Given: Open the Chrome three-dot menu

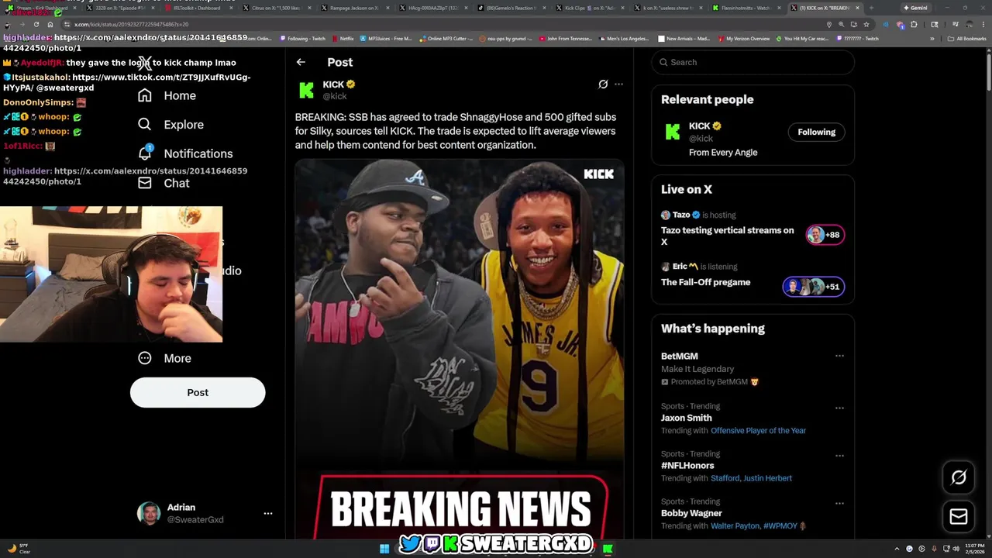Looking at the screenshot, I should point(983,24).
